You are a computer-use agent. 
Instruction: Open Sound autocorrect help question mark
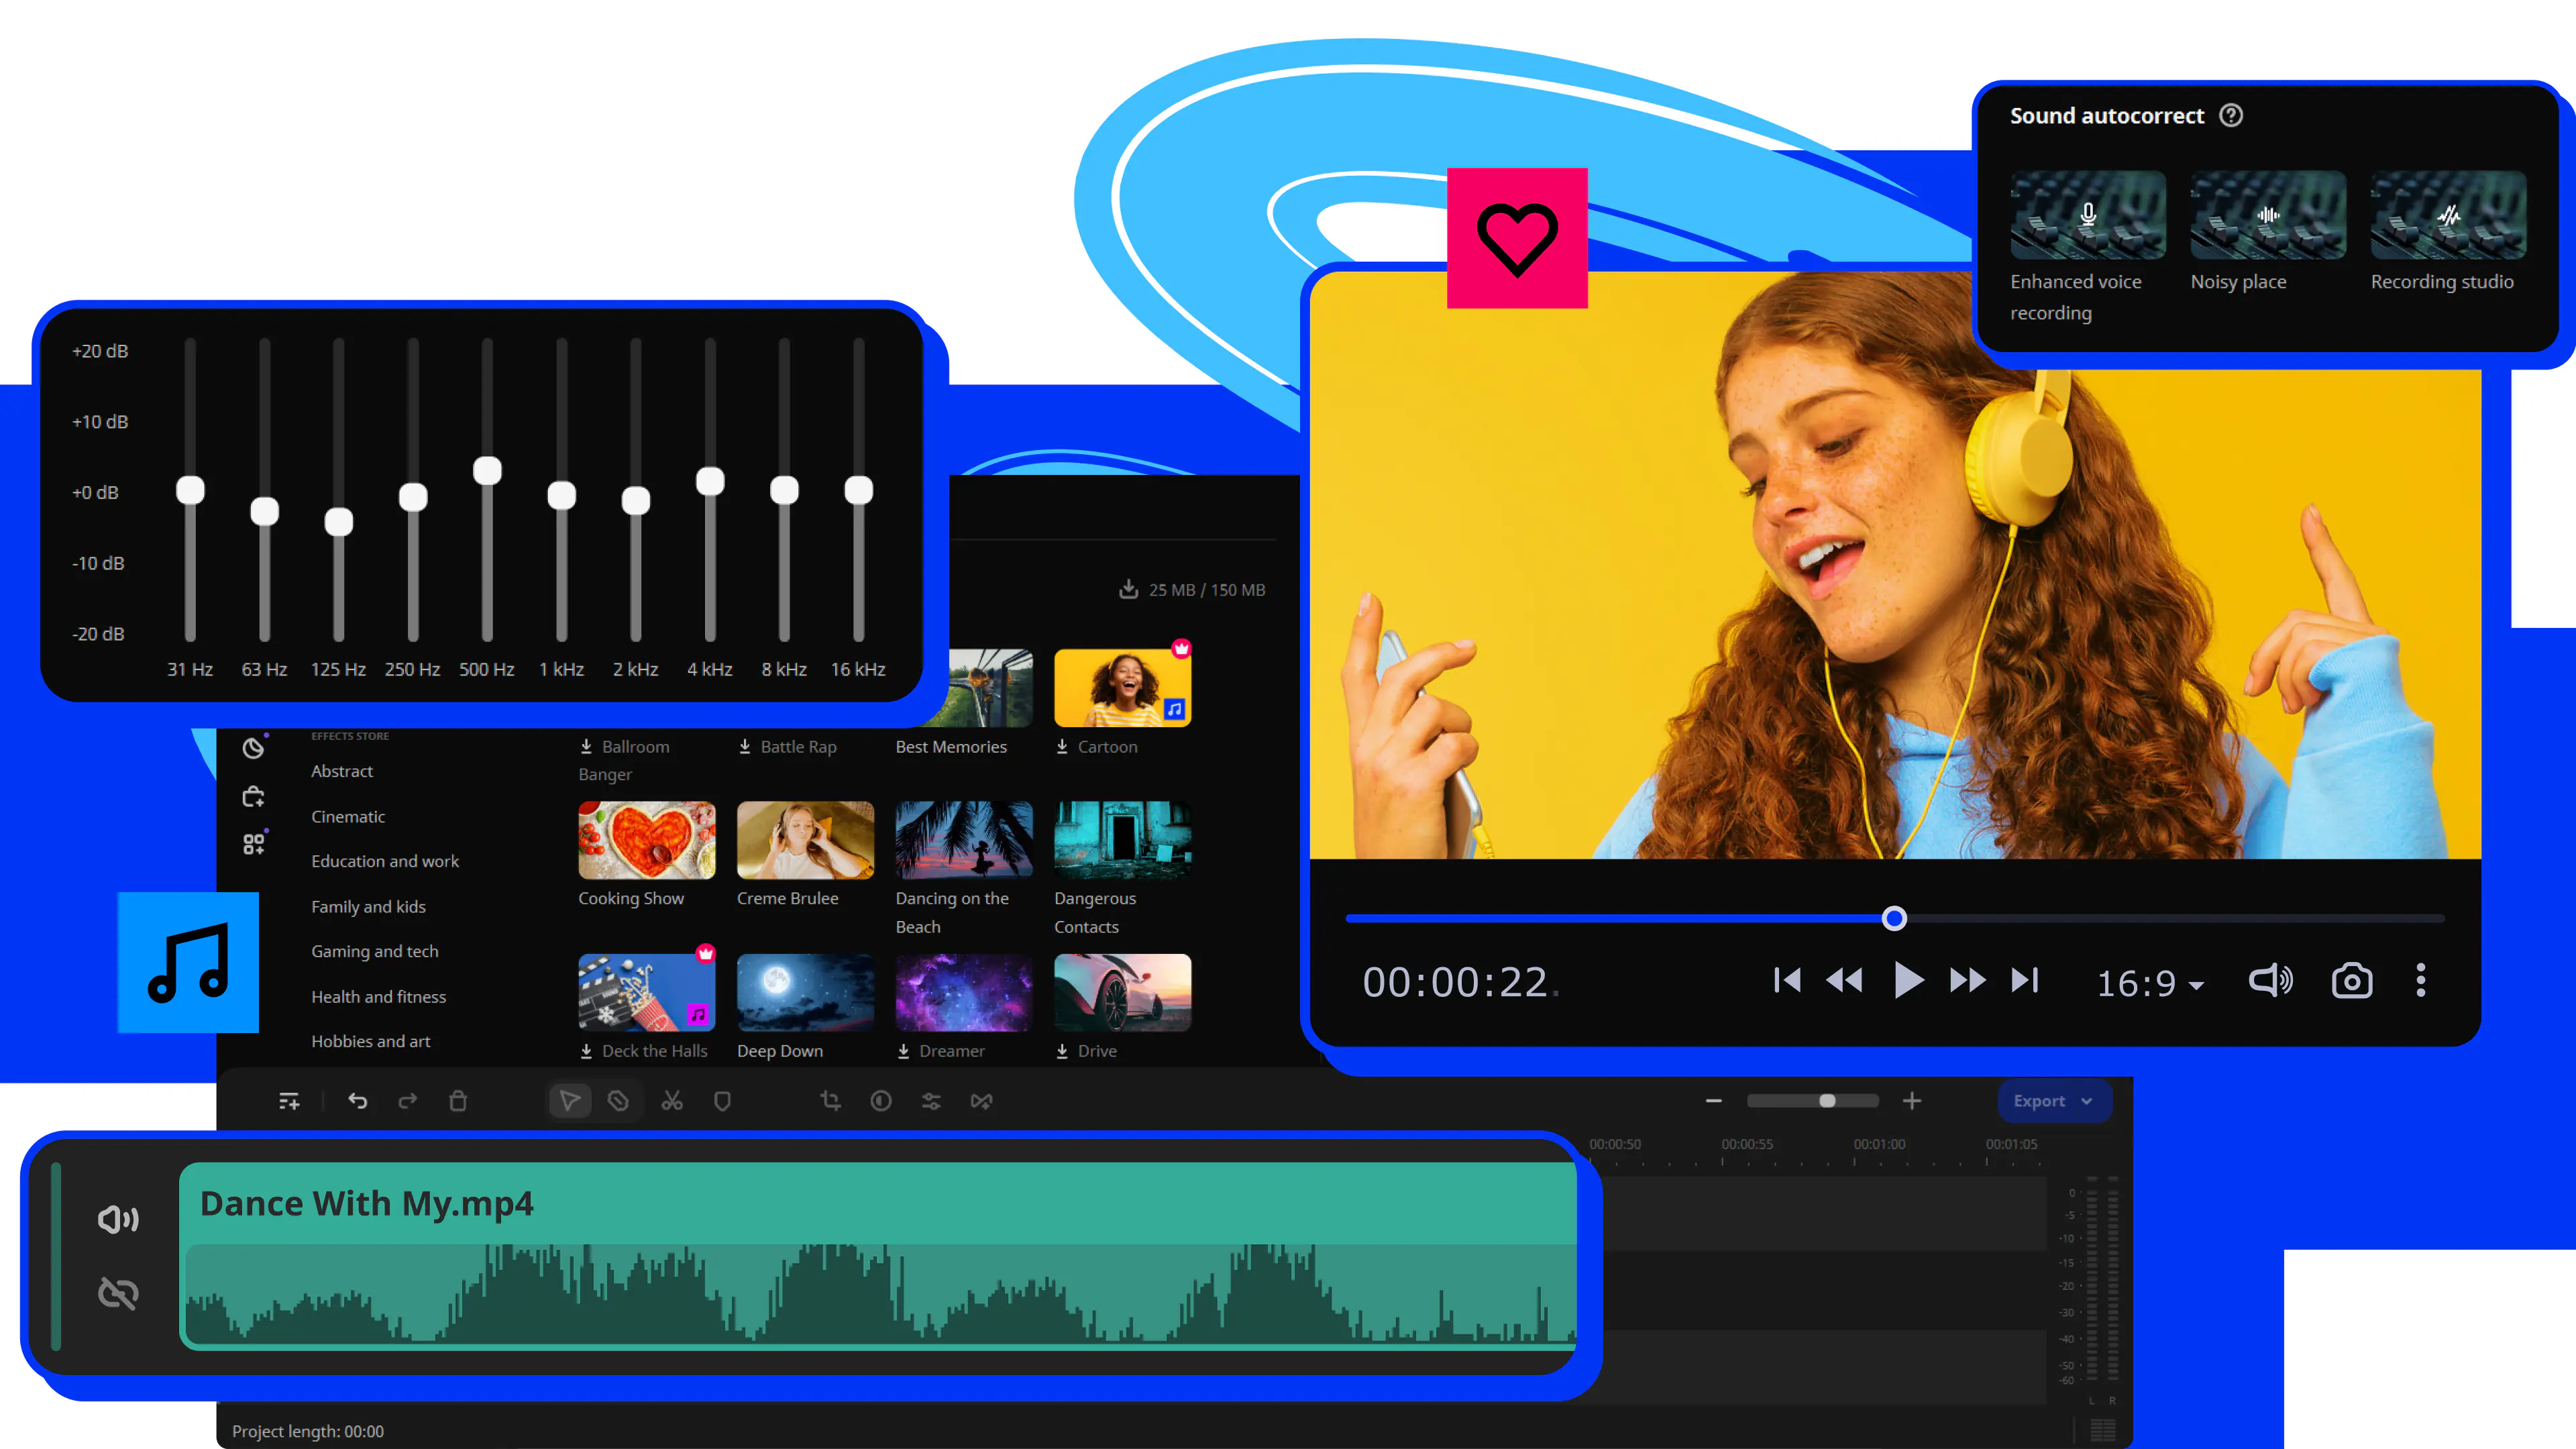coord(2231,116)
